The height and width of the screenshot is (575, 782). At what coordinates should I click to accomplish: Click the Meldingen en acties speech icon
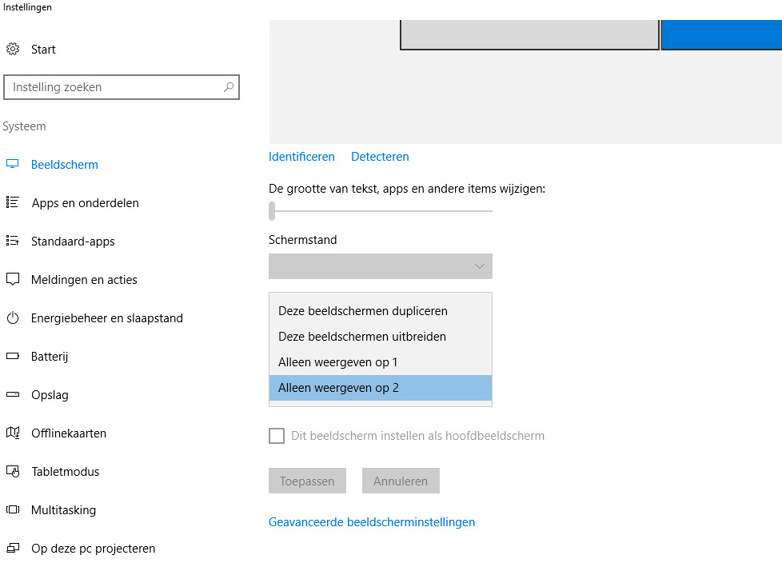pos(13,279)
